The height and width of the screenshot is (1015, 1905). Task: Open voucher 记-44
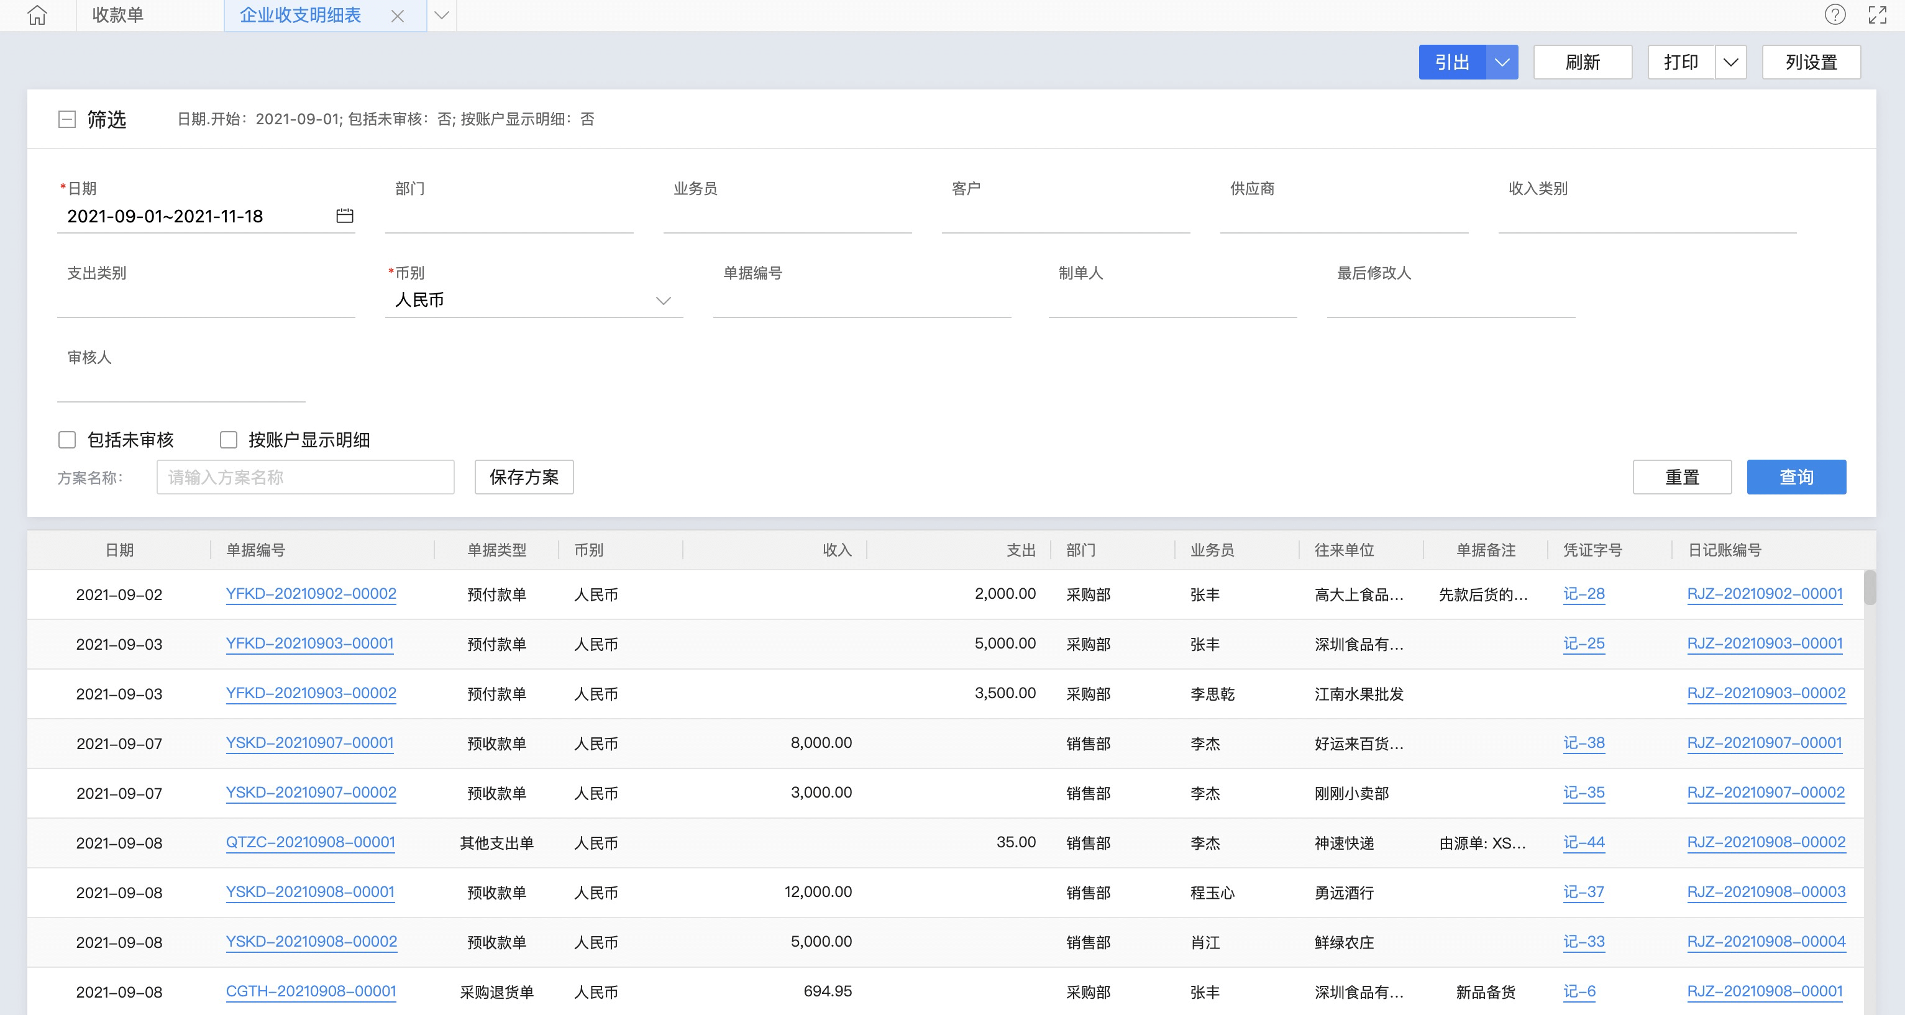click(x=1583, y=842)
